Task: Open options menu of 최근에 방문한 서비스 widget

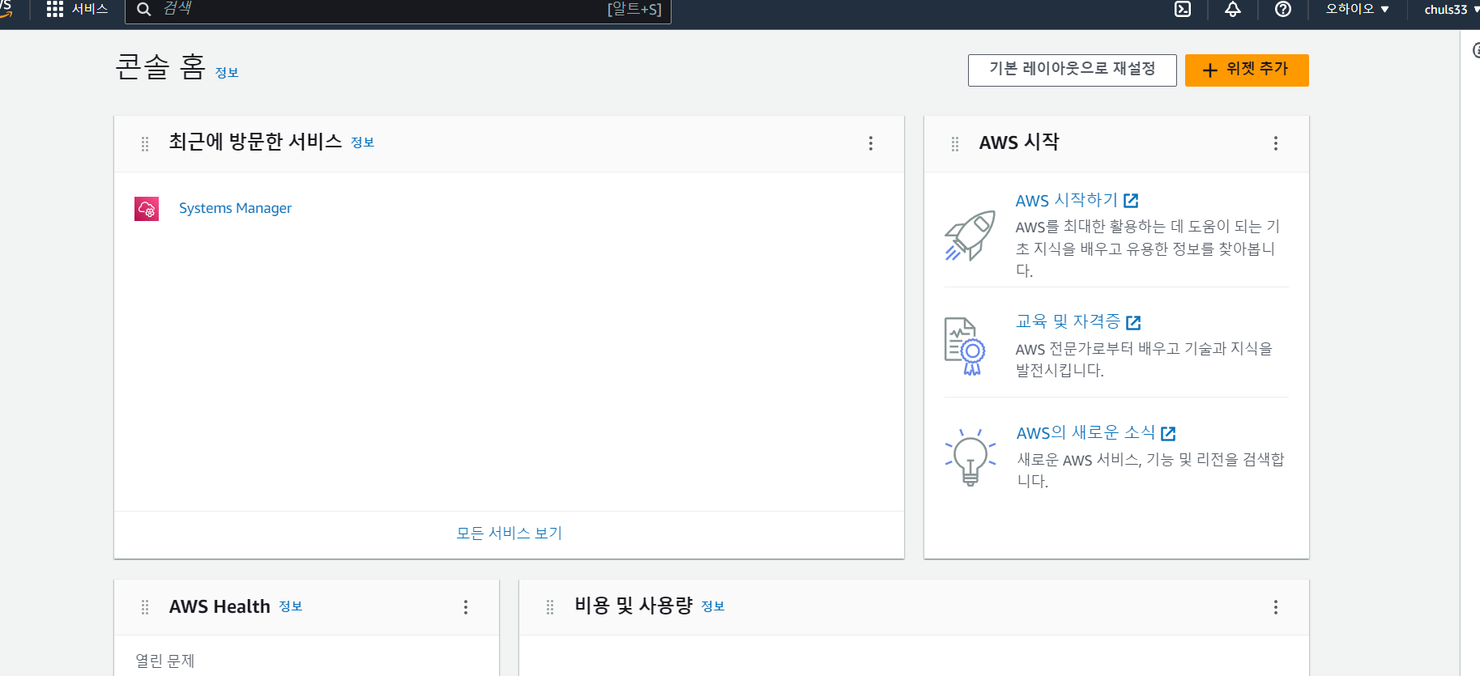Action: 871,143
